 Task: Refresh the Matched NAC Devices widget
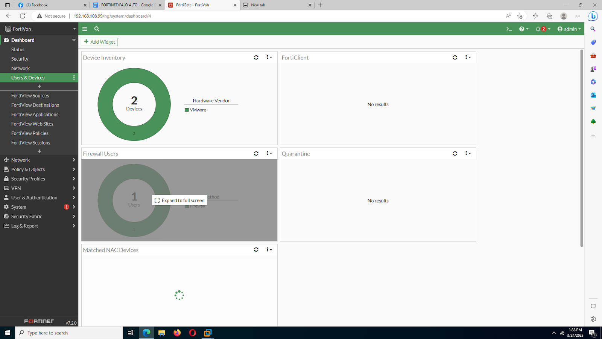pos(256,250)
